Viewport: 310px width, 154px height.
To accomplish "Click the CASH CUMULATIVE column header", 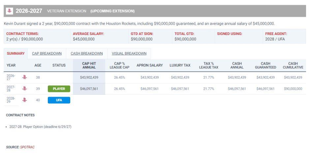I will (293, 65).
